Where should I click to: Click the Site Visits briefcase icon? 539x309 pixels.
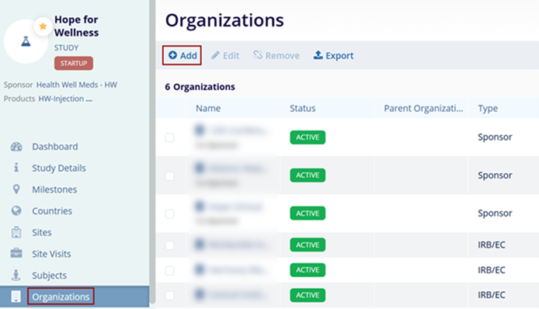(16, 254)
